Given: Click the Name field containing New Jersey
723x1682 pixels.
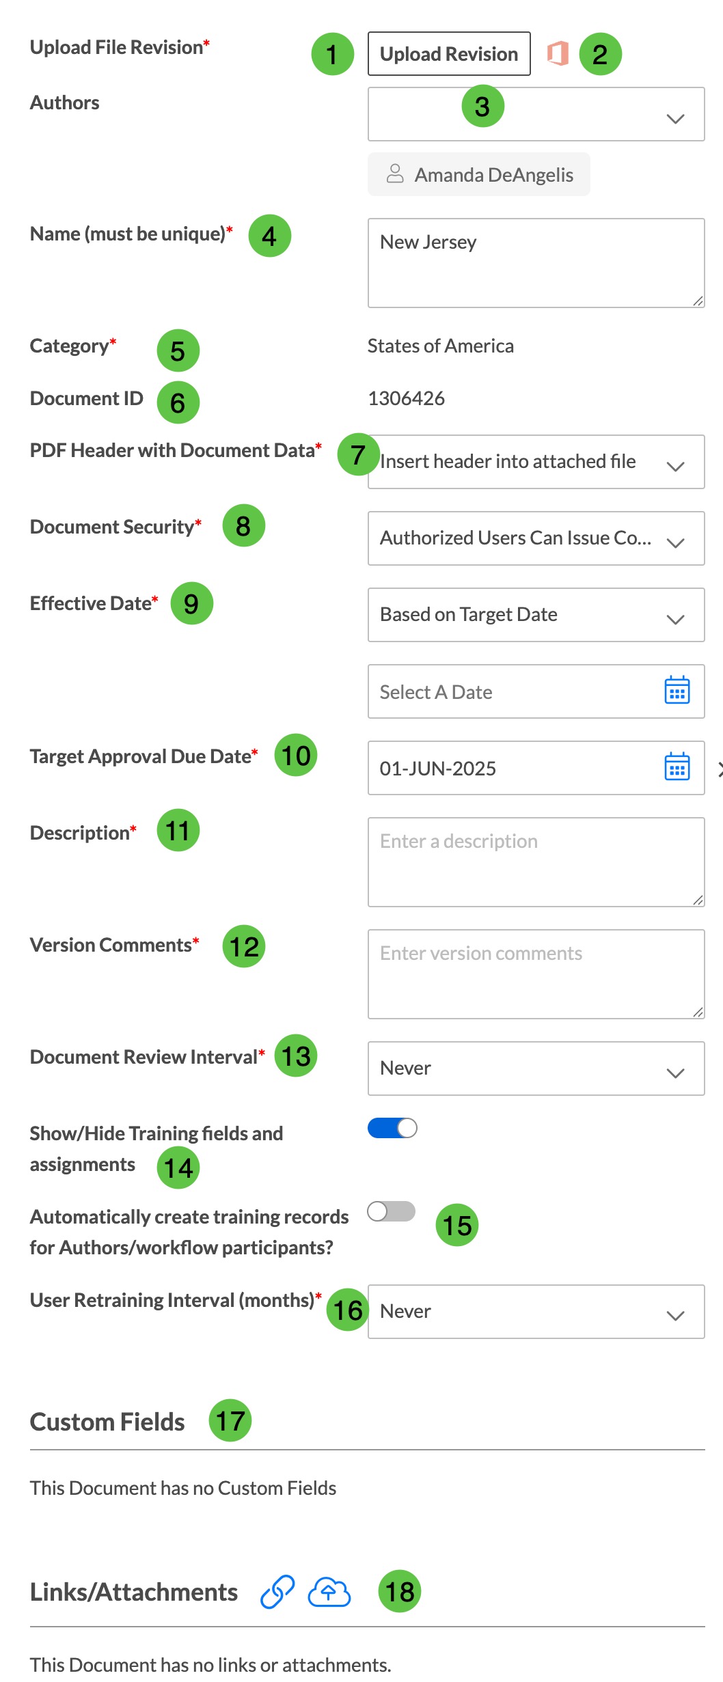Looking at the screenshot, I should click(x=536, y=263).
